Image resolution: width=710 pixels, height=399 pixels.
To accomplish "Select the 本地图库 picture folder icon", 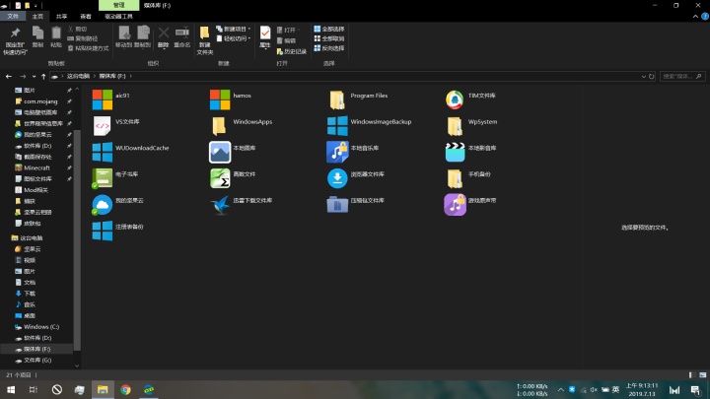I will (220, 152).
